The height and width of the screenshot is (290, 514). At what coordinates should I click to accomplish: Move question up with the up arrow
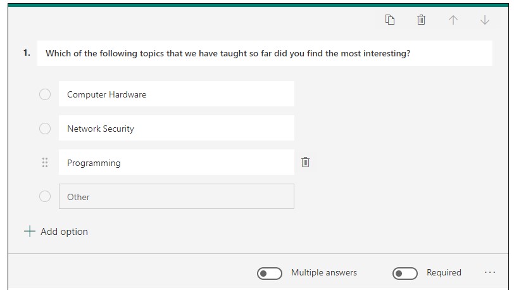coord(453,20)
